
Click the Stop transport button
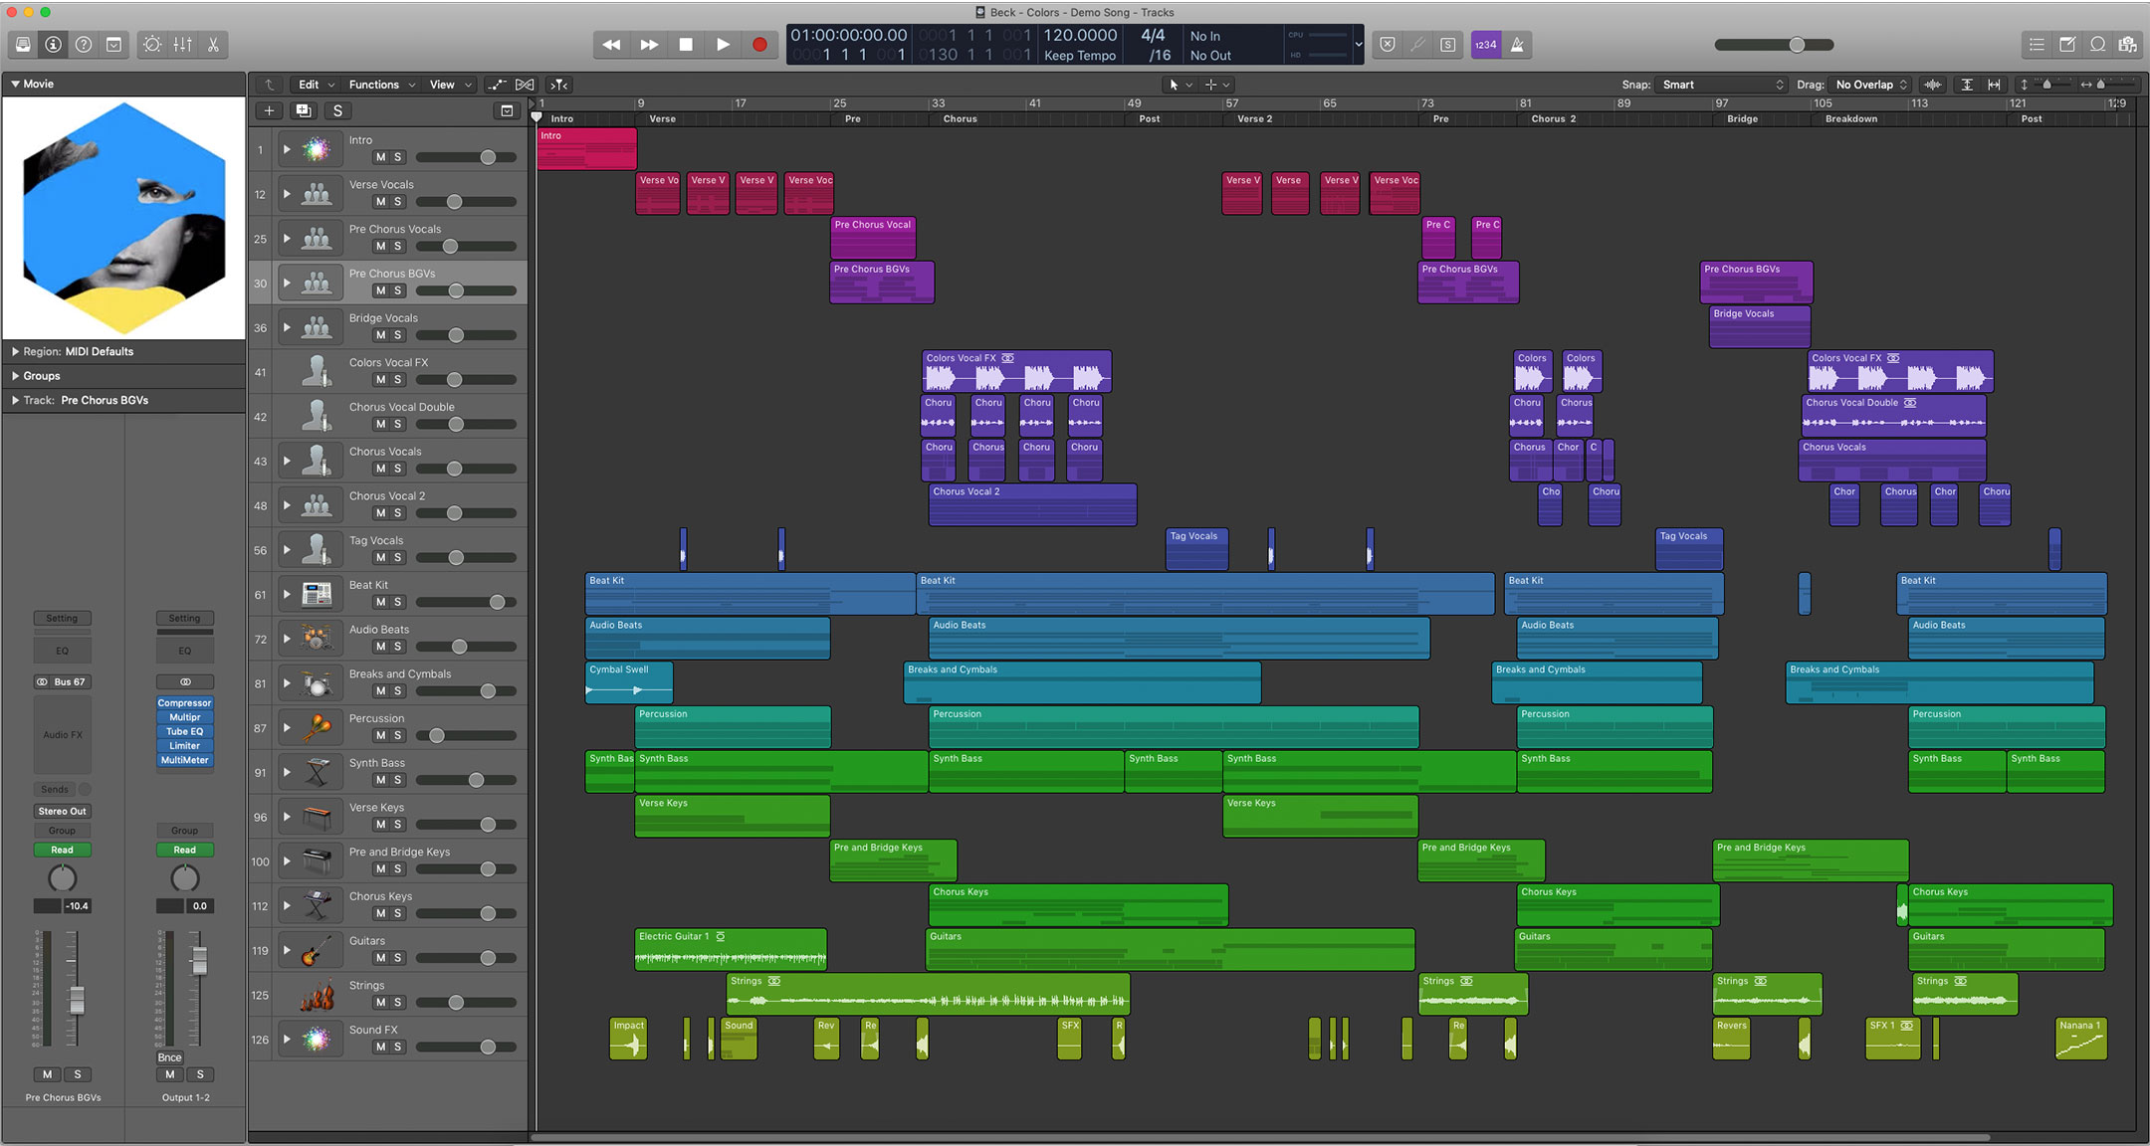click(686, 45)
